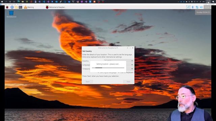Click the Raspberry Pi panel clock
The height and width of the screenshot is (121, 216).
[207, 7]
